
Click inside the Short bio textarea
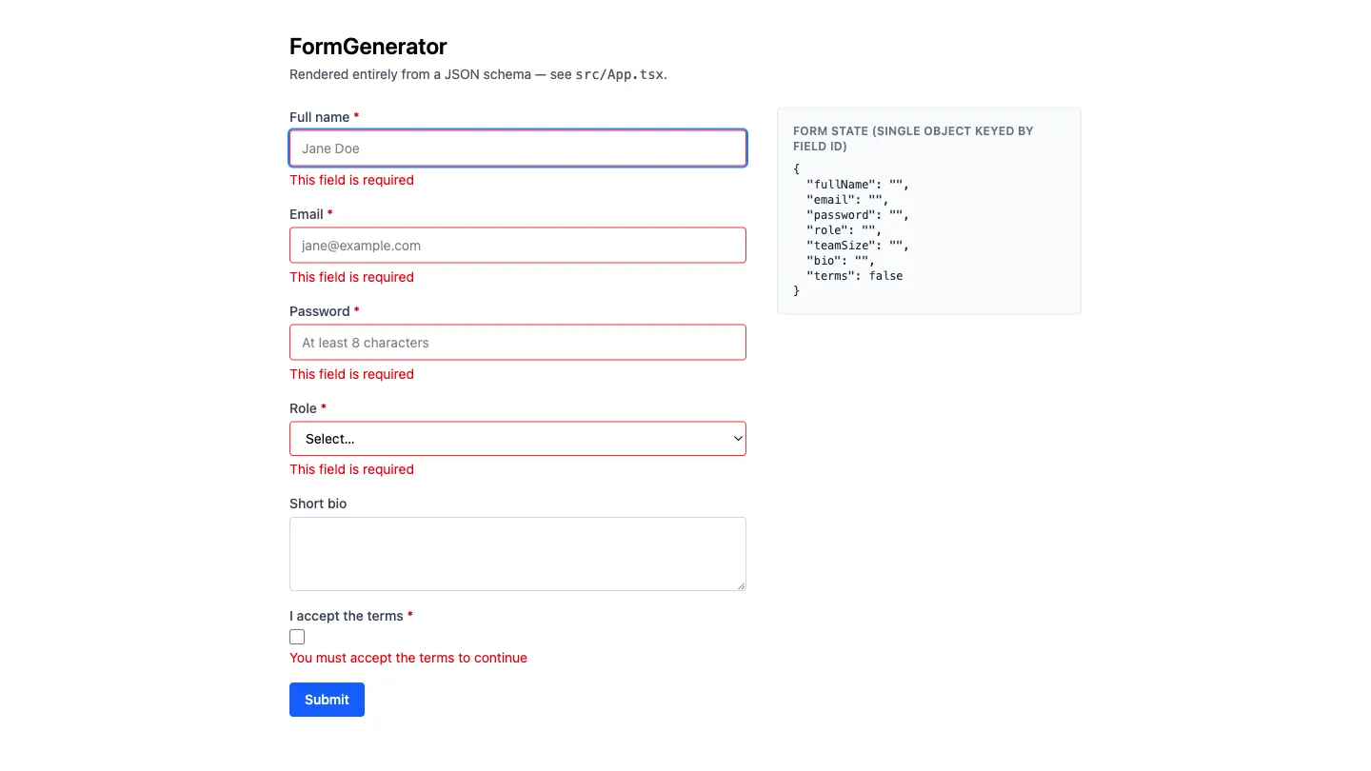[x=518, y=554]
